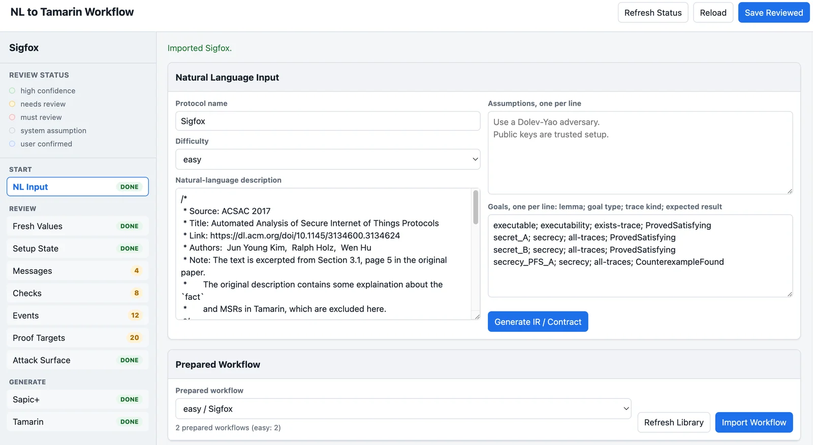Open the Tamarin generate step
Viewport: 813px width, 445px height.
[78, 422]
